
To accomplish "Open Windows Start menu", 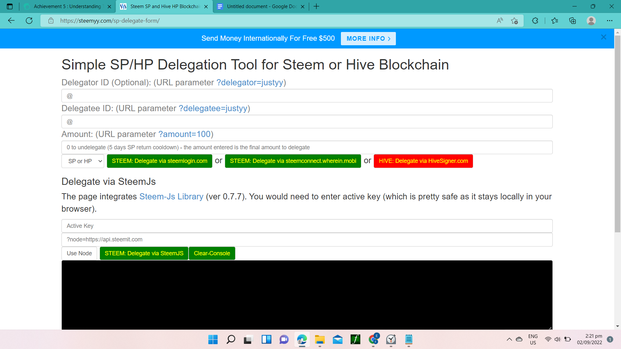I will 213,339.
